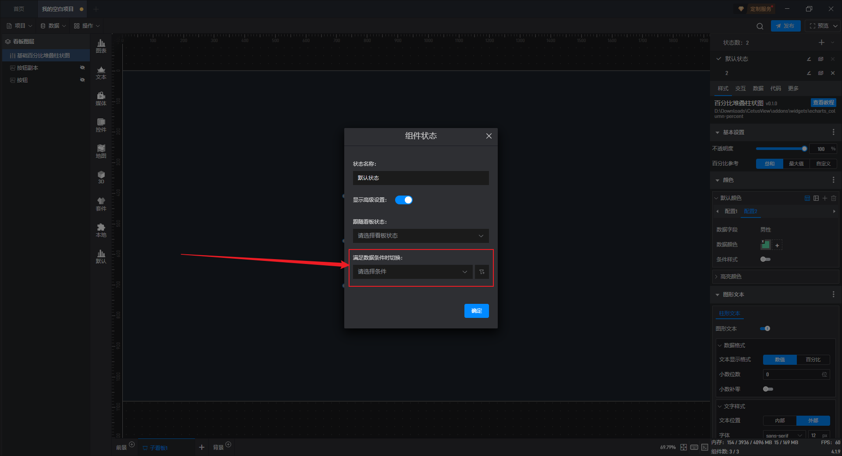This screenshot has height=456, width=842.
Task: Open more options for 基本设置 section
Action: click(x=833, y=132)
